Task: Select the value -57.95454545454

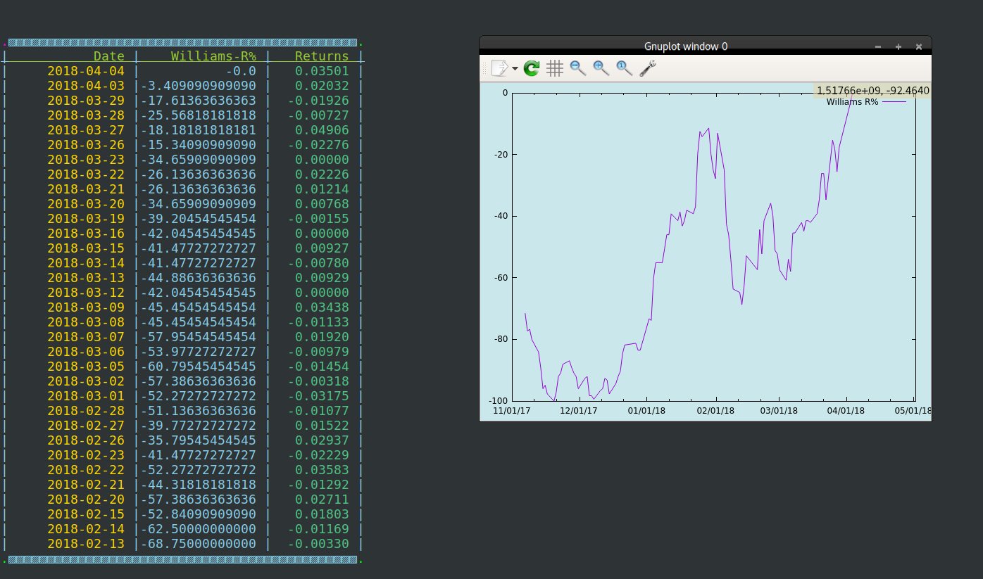Action: click(x=199, y=337)
